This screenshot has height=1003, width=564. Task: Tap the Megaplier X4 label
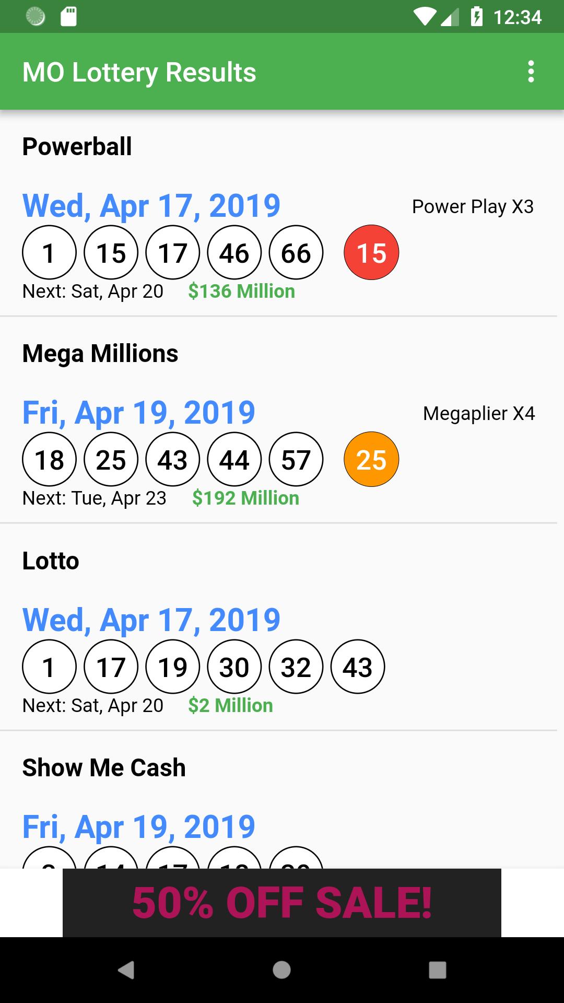point(479,414)
